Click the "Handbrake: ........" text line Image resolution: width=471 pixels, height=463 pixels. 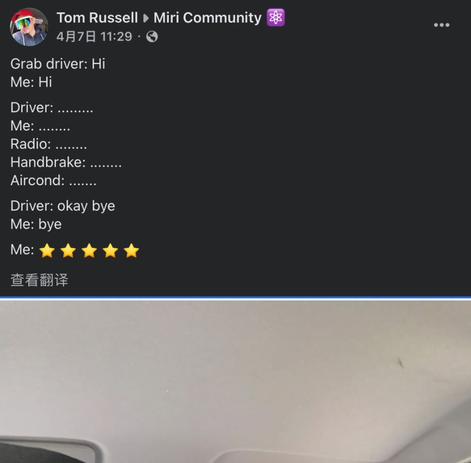point(66,162)
